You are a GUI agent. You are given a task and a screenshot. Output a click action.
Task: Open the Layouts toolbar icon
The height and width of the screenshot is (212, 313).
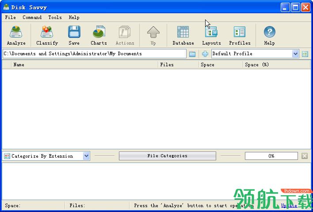point(211,35)
